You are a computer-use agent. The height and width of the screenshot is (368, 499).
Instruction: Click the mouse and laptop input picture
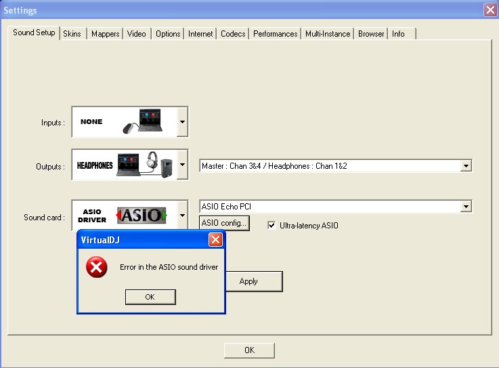coord(143,121)
